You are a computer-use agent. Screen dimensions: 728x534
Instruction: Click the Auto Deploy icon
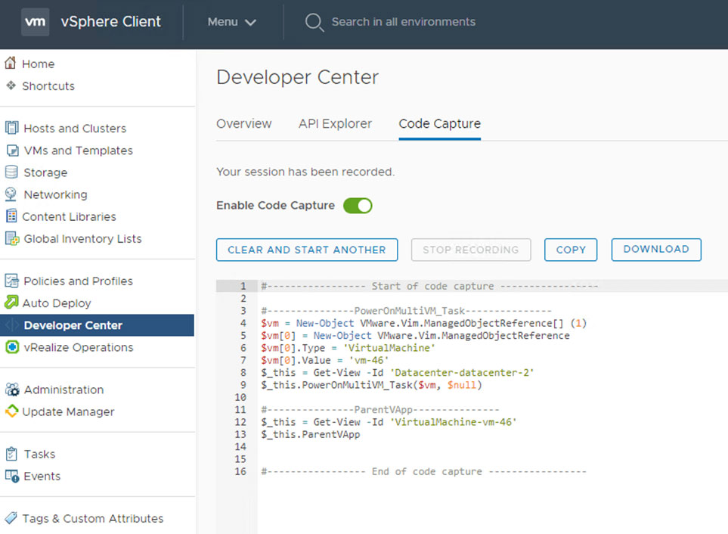click(x=11, y=303)
